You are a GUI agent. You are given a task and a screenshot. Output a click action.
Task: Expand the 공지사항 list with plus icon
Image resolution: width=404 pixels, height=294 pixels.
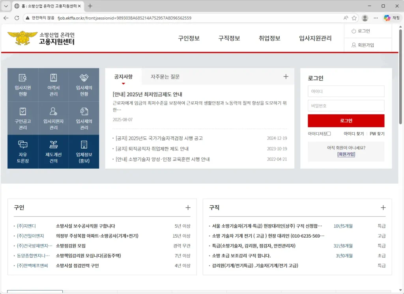[286, 77]
